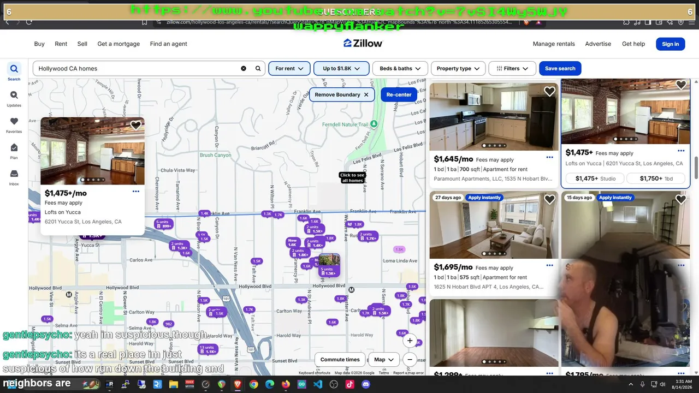Open more options for Lofts on Yucca card
This screenshot has height=393, width=699.
(x=681, y=151)
